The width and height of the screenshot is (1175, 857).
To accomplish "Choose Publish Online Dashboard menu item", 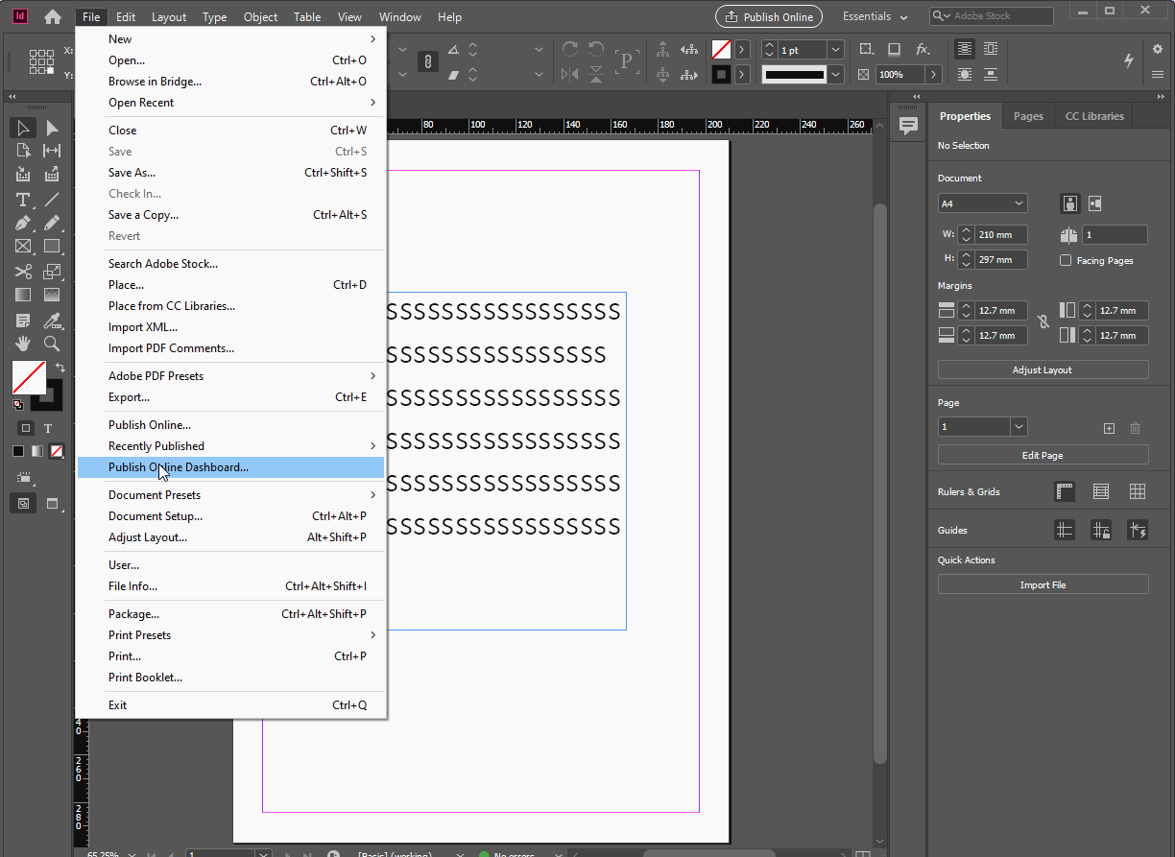I will click(x=230, y=467).
